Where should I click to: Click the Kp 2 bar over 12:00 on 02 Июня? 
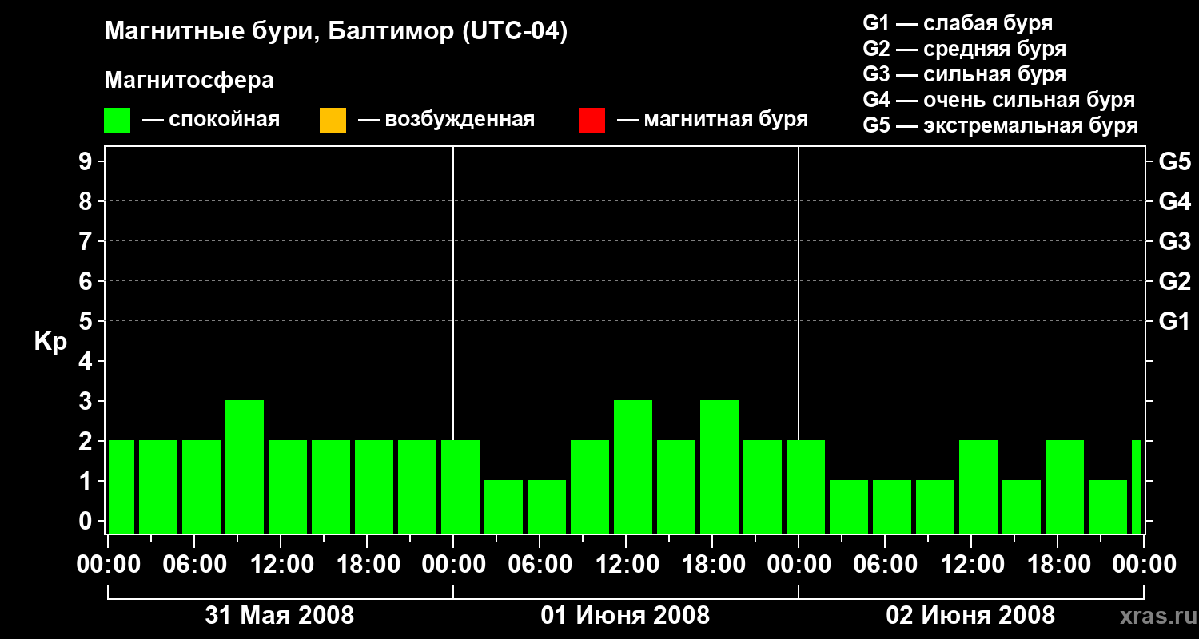click(978, 486)
